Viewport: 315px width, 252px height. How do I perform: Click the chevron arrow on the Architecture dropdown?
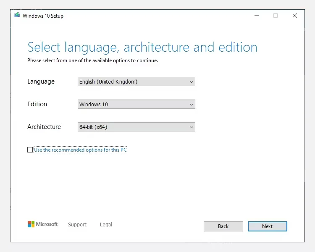point(192,127)
